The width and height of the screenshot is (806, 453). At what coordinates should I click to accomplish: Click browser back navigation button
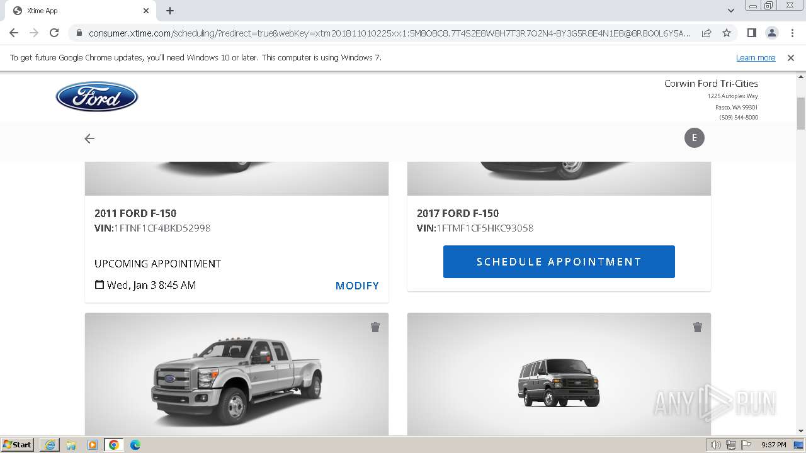[14, 33]
